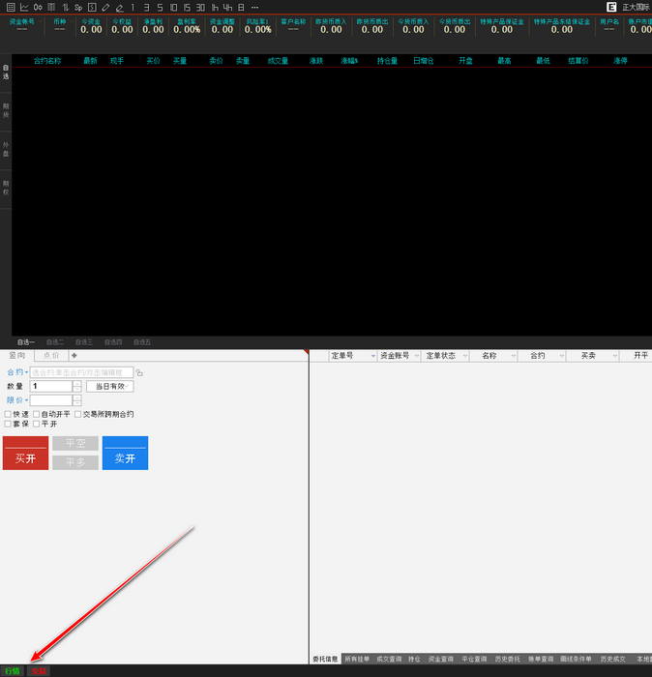Switch to the 持仓 tab
The width and height of the screenshot is (652, 677).
pos(414,659)
